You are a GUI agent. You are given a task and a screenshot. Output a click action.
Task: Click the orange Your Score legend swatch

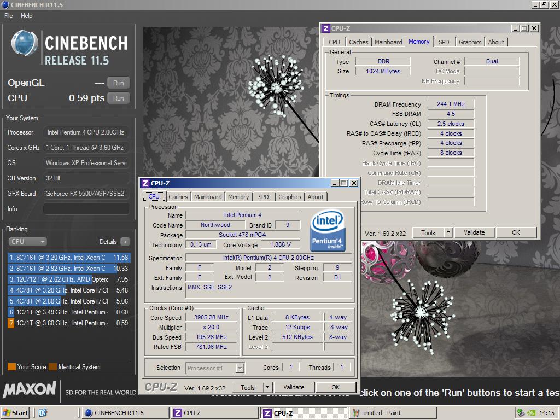12,367
